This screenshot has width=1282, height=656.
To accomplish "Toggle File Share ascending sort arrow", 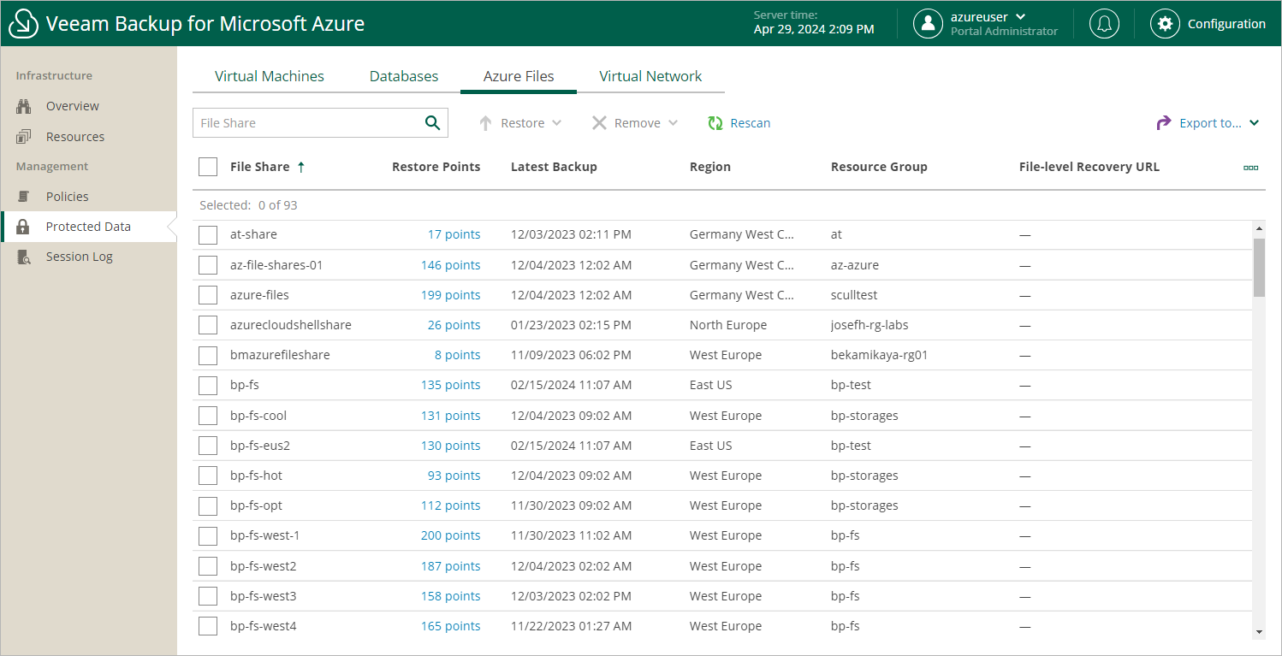I will coord(301,167).
